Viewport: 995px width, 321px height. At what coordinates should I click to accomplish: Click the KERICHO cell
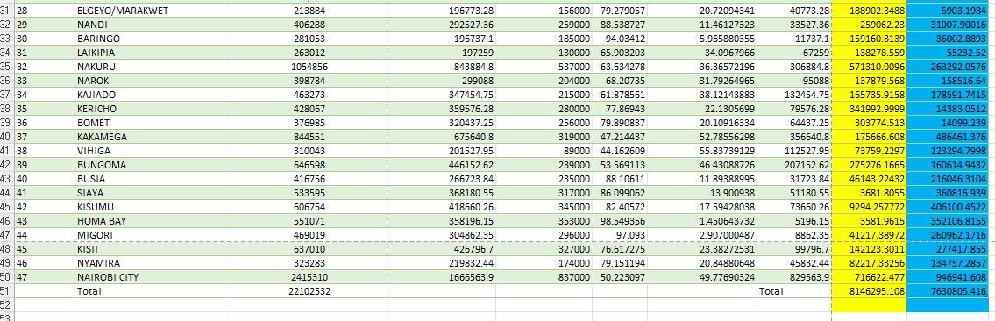[153, 109]
